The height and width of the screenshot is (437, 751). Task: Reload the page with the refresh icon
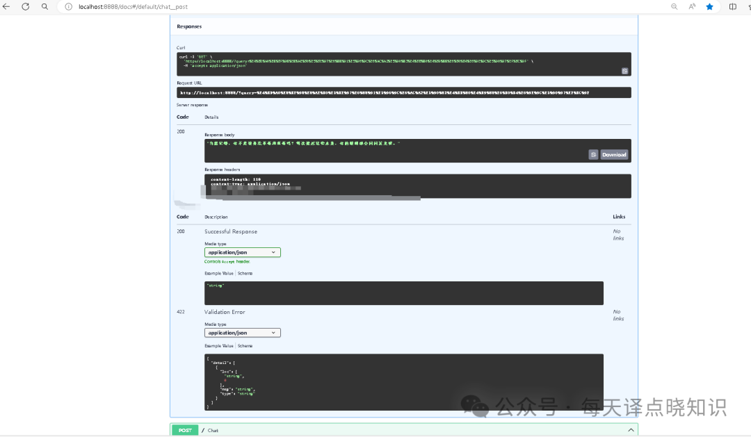[x=26, y=6]
